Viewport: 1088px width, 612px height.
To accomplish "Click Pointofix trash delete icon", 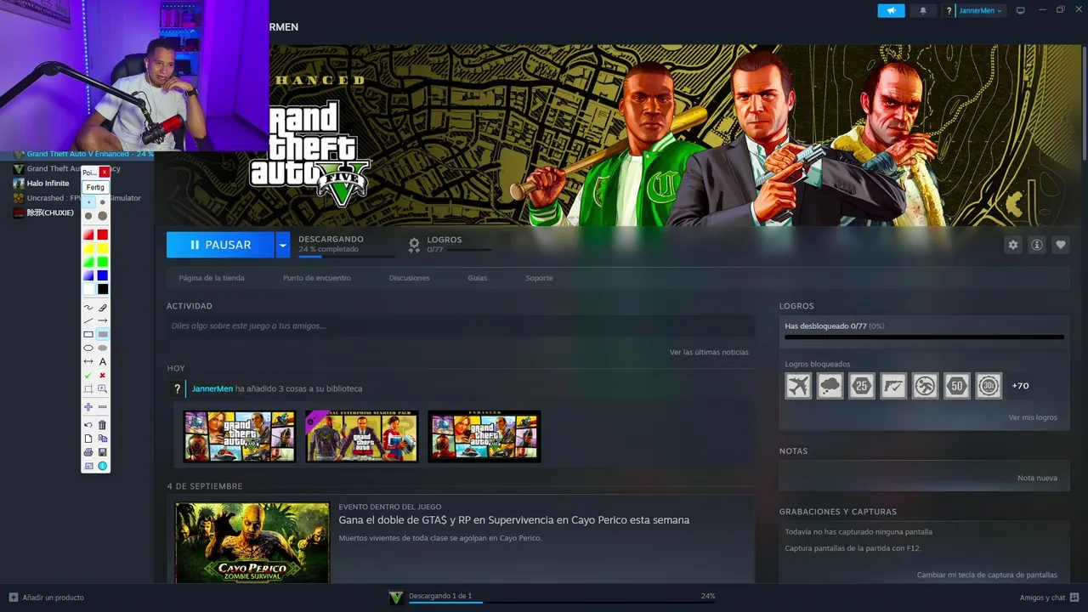I will coord(103,424).
